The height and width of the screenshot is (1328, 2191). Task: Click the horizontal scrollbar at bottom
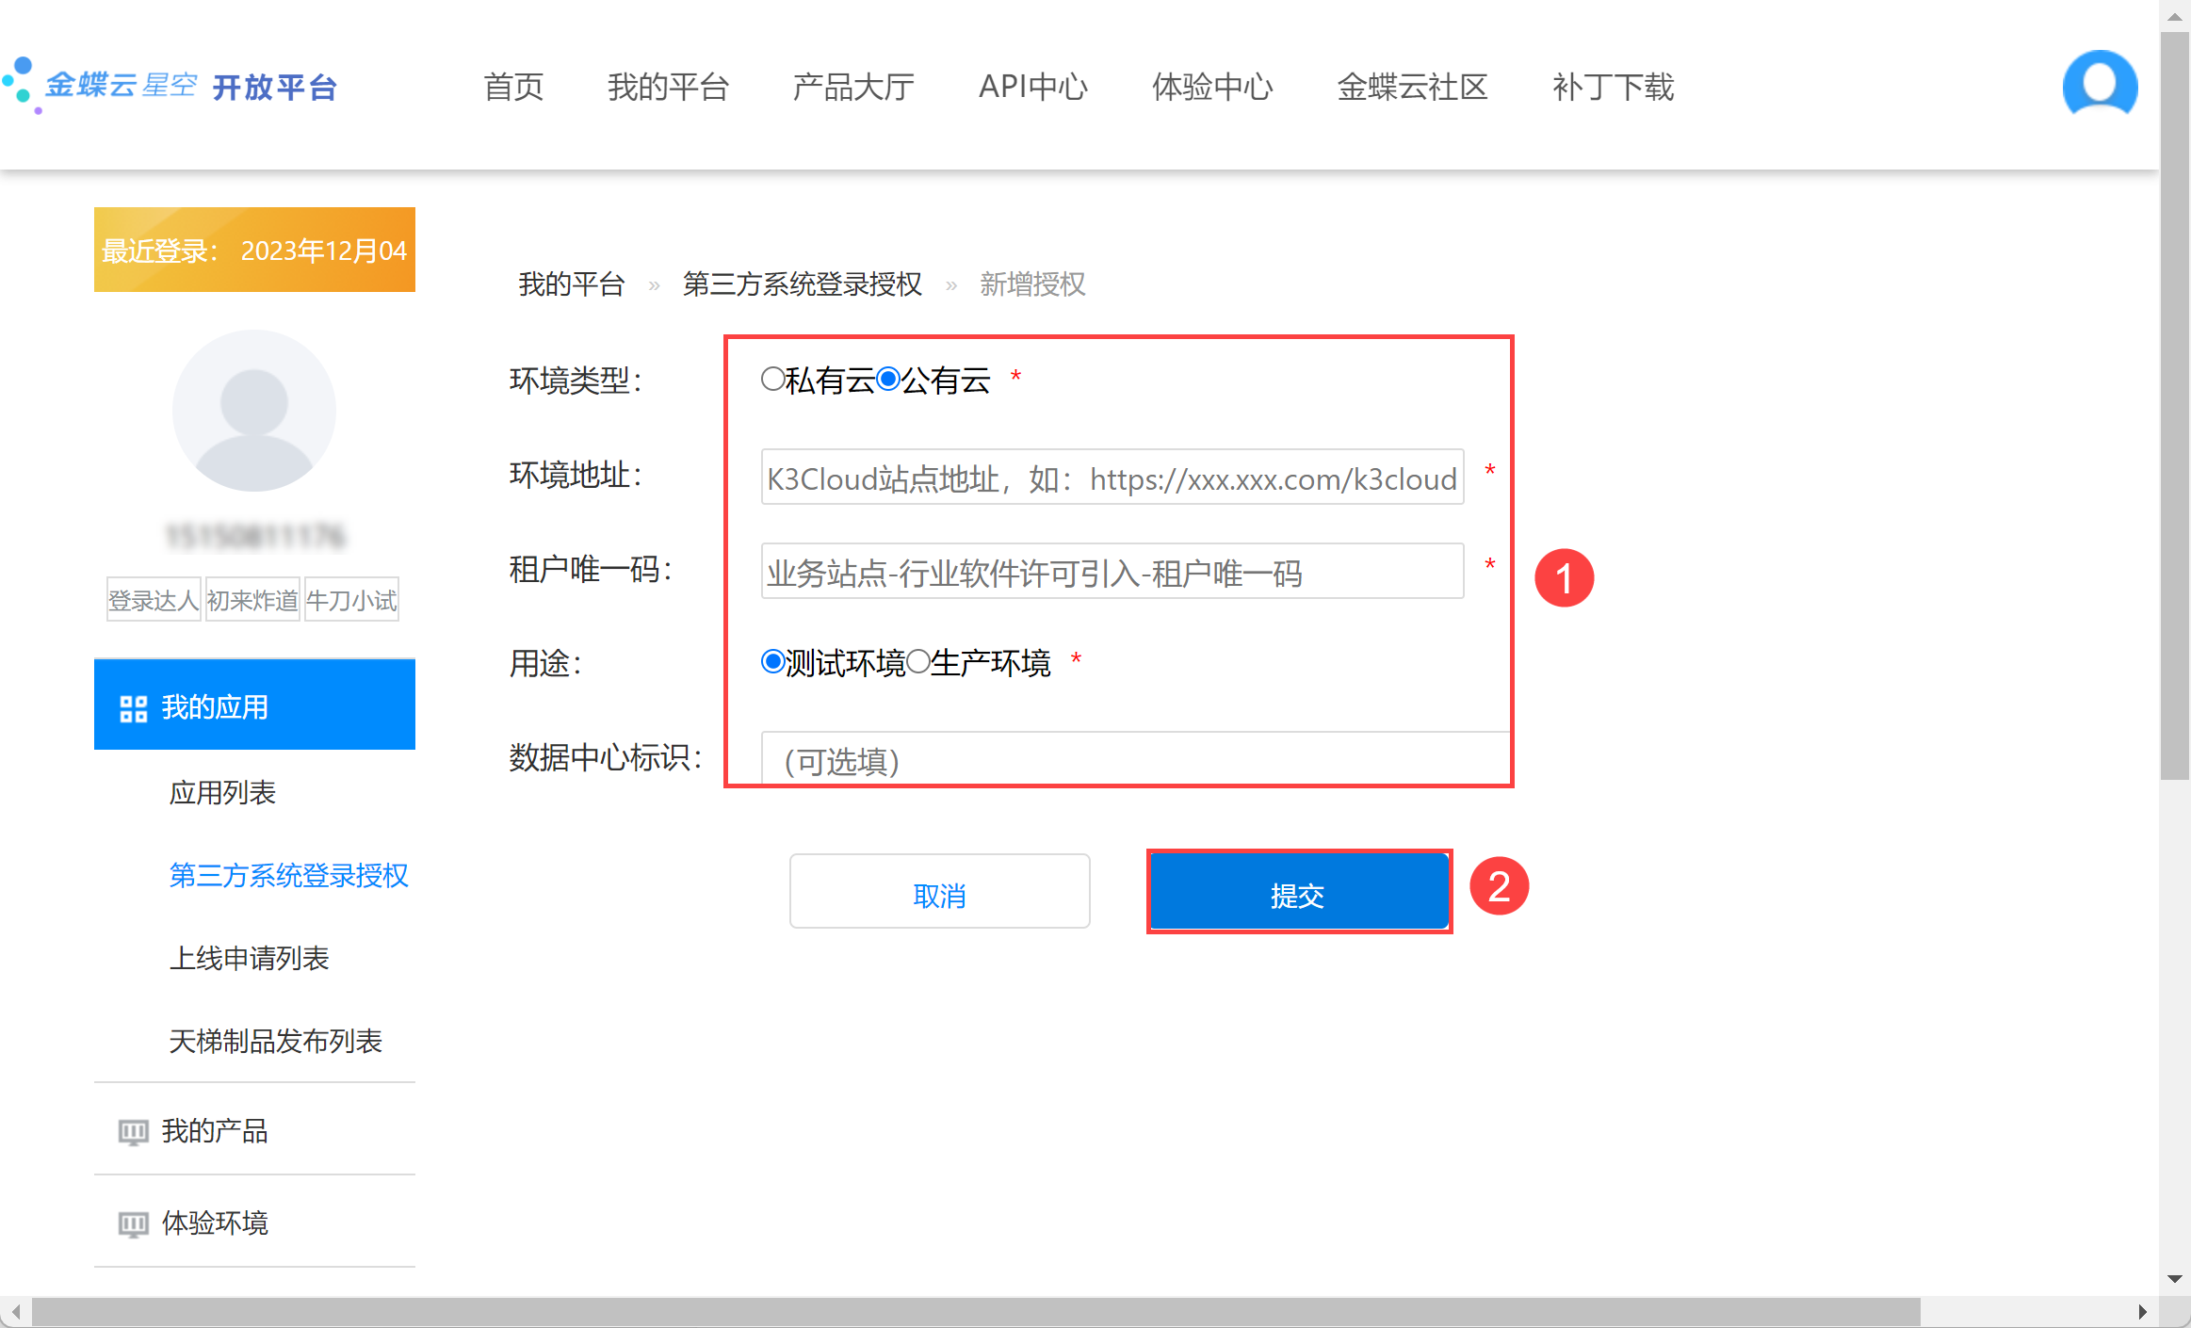975,1311
